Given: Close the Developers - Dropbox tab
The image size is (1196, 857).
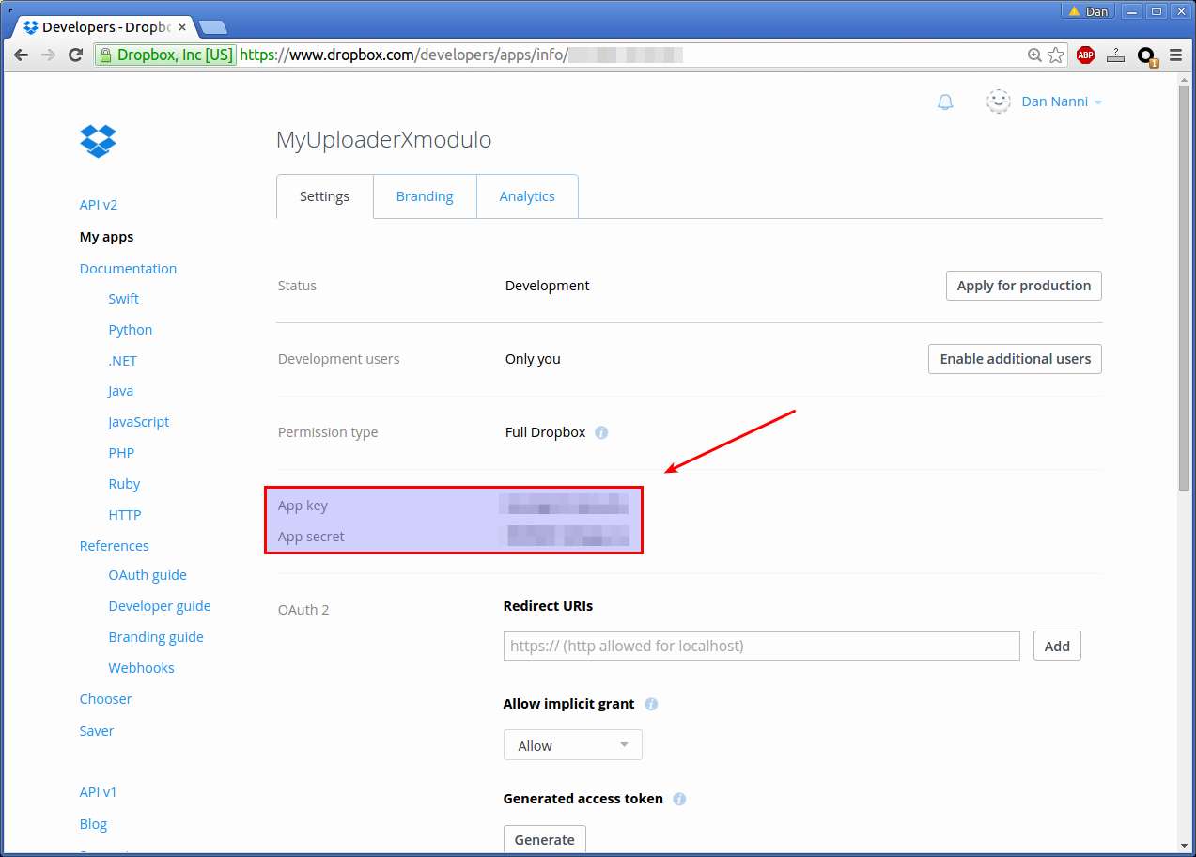Looking at the screenshot, I should tap(182, 27).
